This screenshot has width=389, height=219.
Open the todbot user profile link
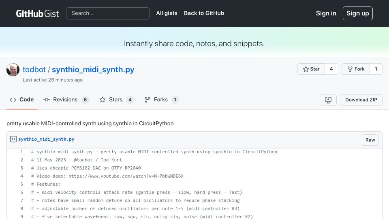point(34,69)
